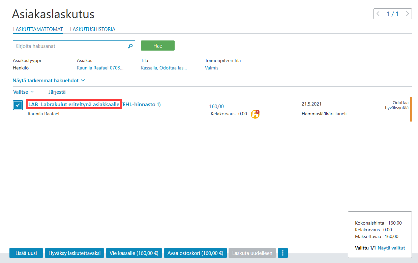Click the Lisää uusi button

point(26,253)
